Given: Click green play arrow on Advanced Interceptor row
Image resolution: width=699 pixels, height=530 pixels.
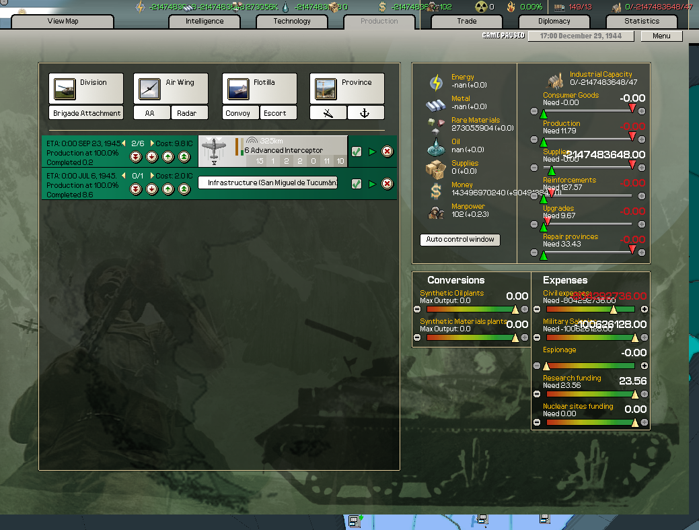Looking at the screenshot, I should 372,152.
